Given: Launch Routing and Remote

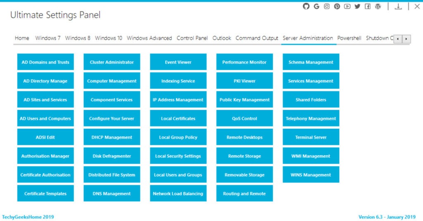Looking at the screenshot, I should pyautogui.click(x=245, y=193).
